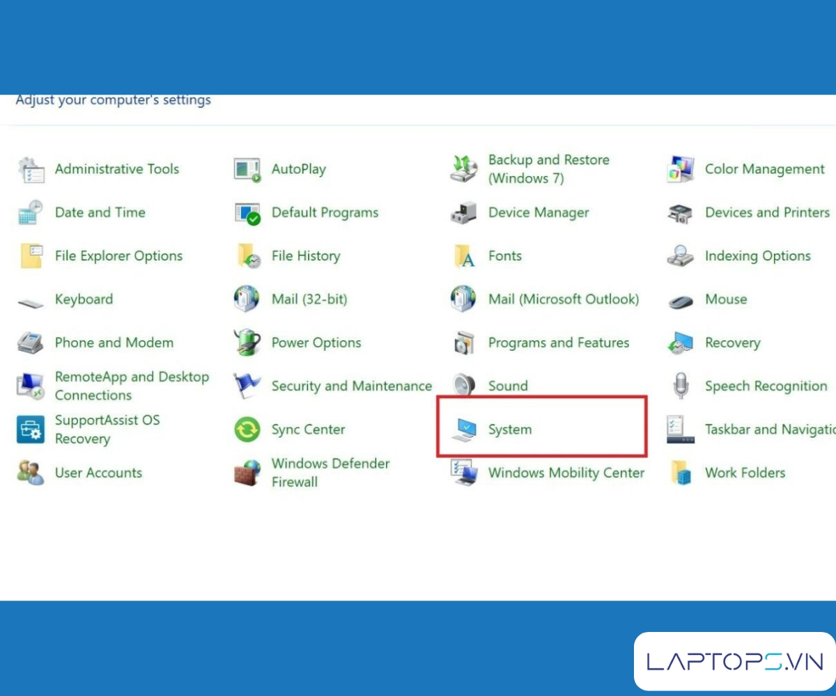This screenshot has height=696, width=836.
Task: Open the System icon
Action: pos(463,430)
